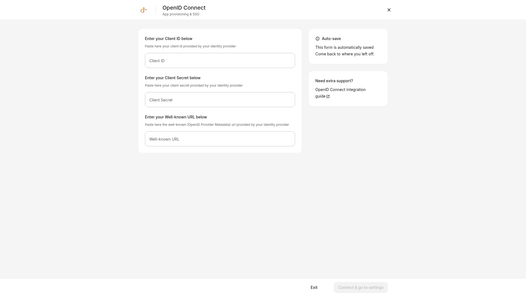
Task: Click the 'Need extra support?' heading
Action: click(x=334, y=81)
